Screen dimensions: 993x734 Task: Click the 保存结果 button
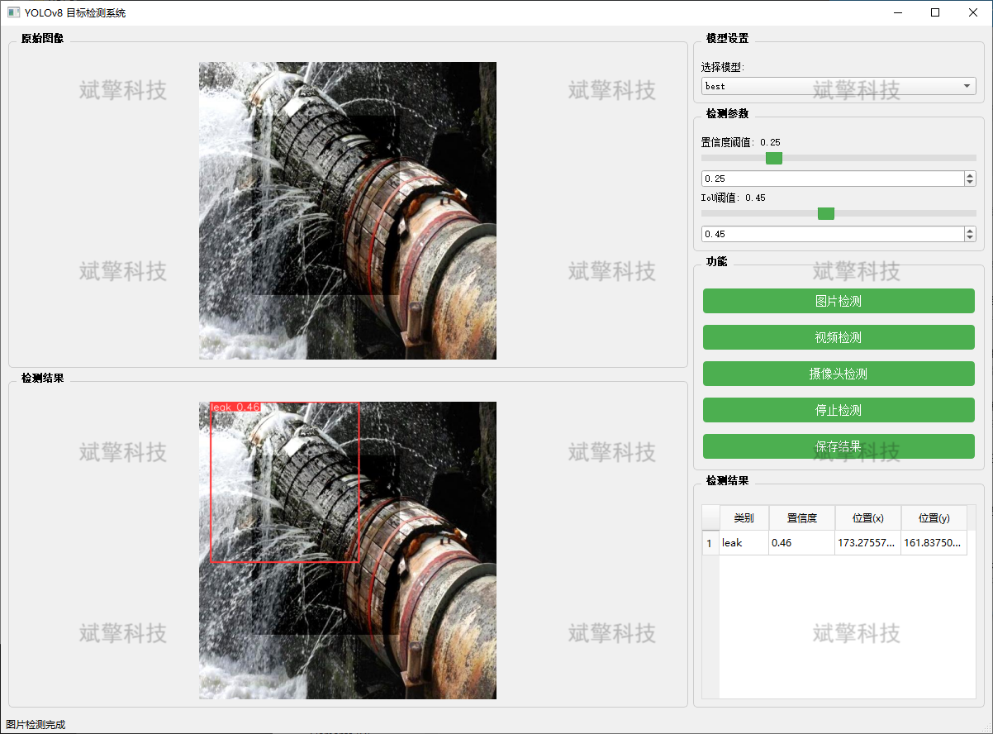point(839,446)
